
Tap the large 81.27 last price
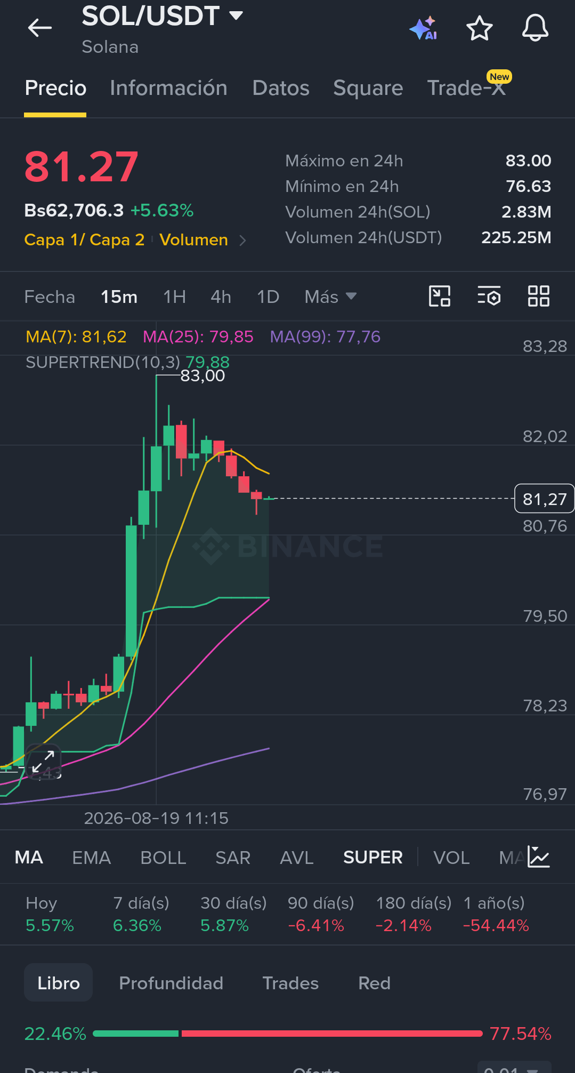[82, 167]
